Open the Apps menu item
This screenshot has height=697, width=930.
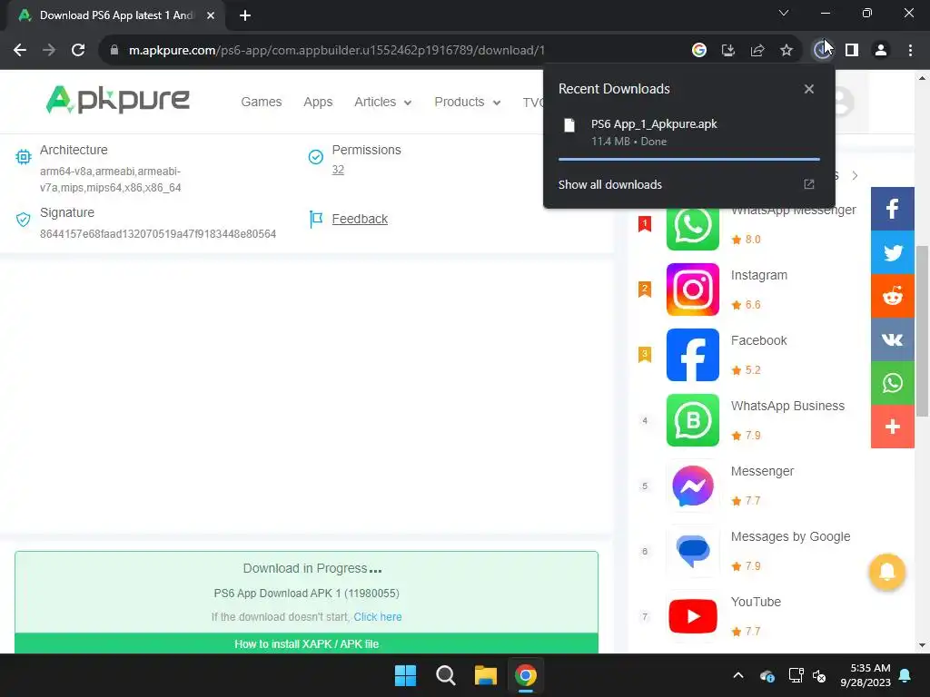click(318, 102)
